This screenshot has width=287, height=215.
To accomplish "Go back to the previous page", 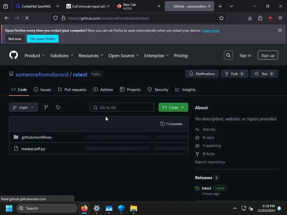I will (7, 18).
